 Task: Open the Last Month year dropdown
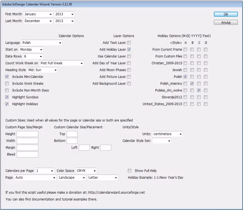[x=64, y=21]
